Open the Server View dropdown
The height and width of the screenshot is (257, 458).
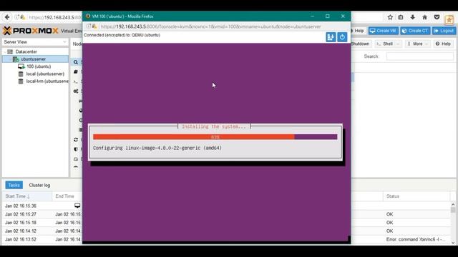35,42
